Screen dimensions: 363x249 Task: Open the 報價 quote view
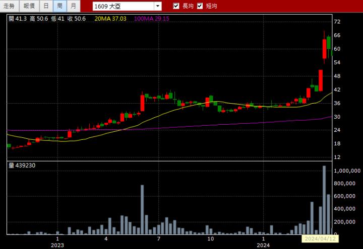[x=29, y=6]
